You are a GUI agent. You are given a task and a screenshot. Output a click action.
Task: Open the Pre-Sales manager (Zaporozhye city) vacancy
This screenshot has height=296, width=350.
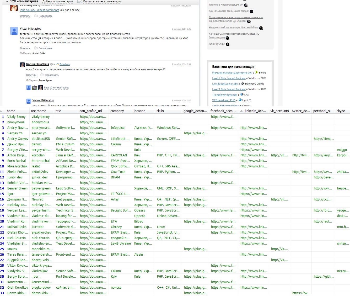[x=232, y=73]
